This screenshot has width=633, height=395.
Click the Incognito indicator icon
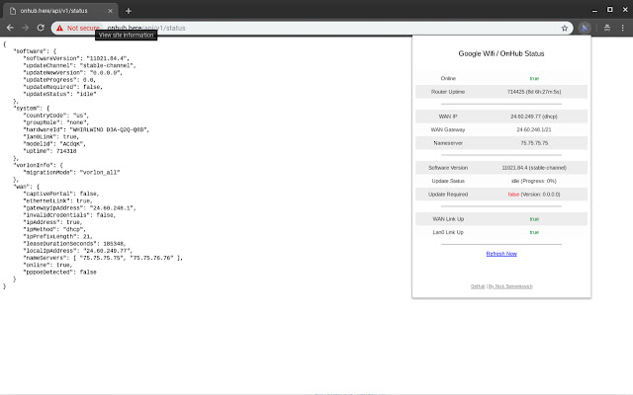coord(606,28)
